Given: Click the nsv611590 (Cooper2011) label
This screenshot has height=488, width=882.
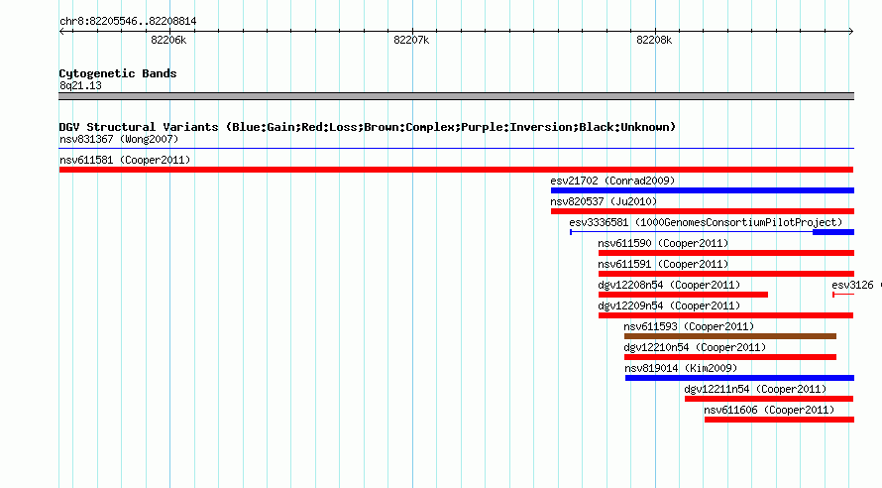Looking at the screenshot, I should [663, 243].
